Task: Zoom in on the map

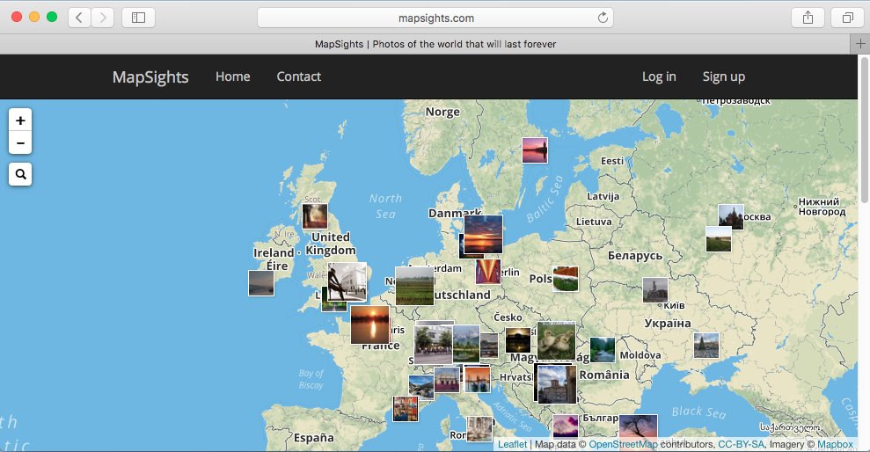Action: 20,120
